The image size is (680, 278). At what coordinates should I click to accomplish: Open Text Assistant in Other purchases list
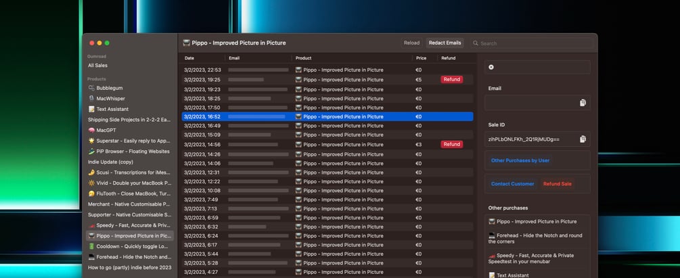509,275
